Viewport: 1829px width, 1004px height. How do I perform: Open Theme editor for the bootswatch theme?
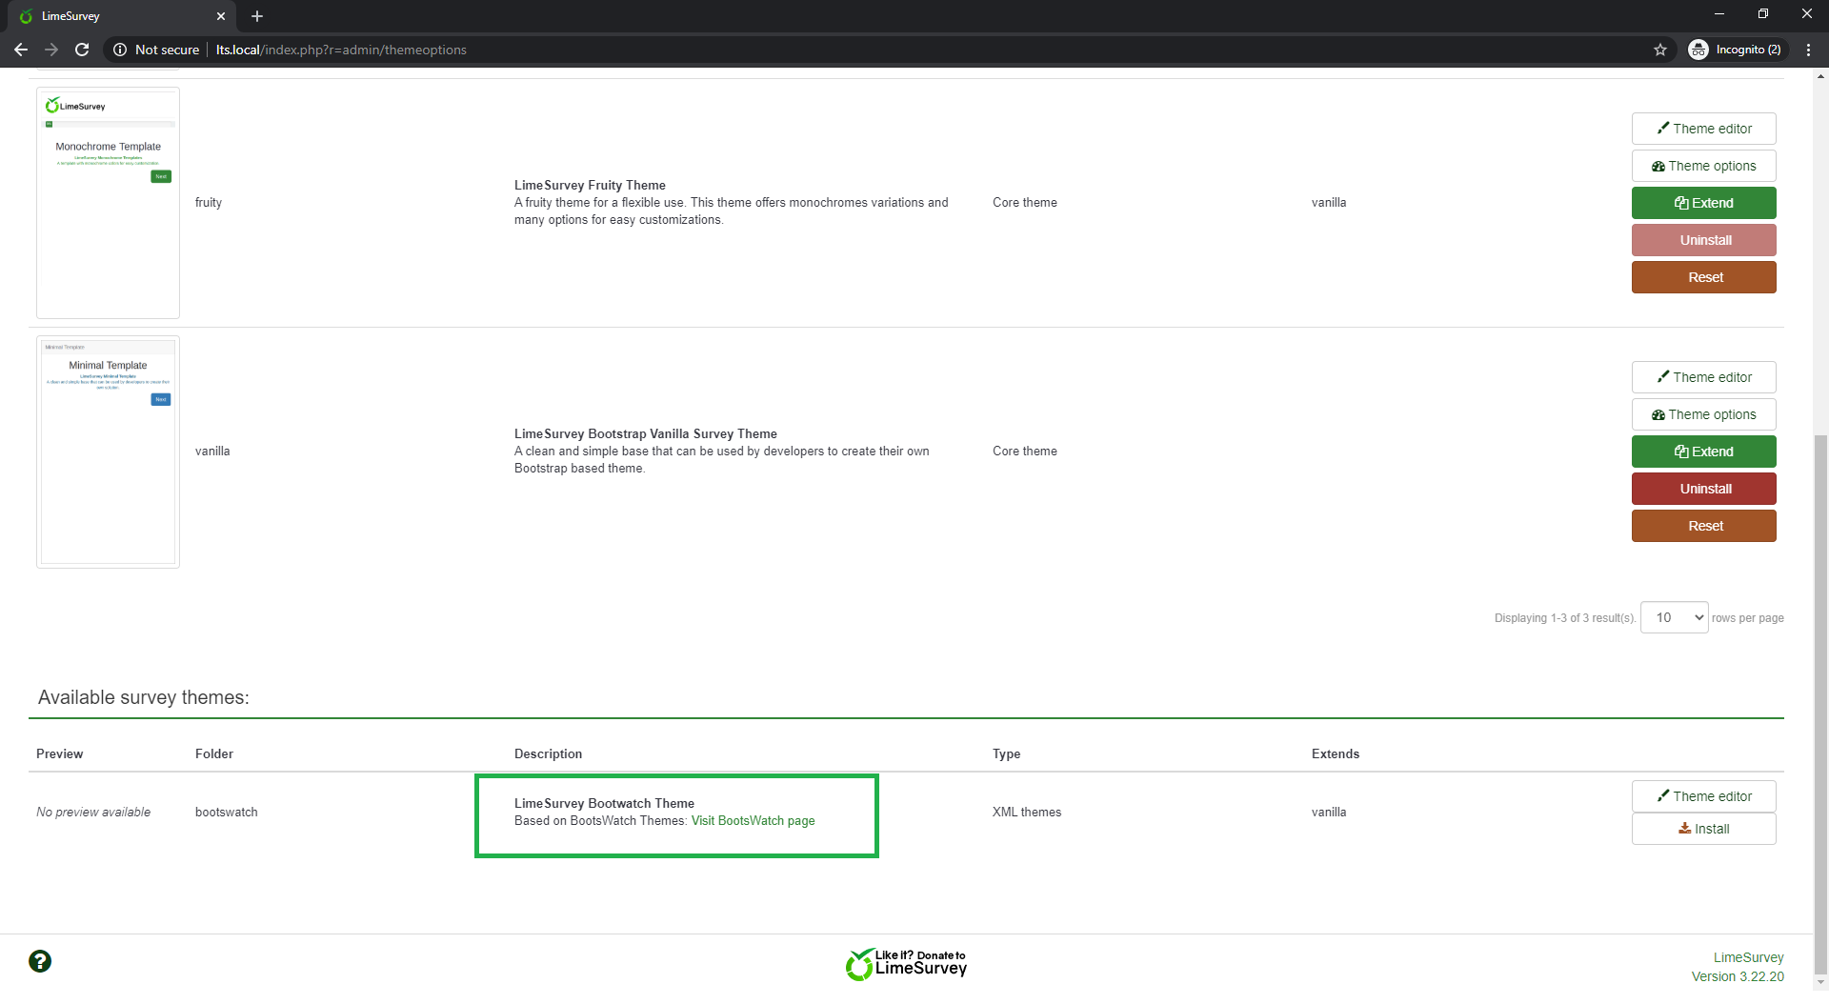coord(1703,796)
